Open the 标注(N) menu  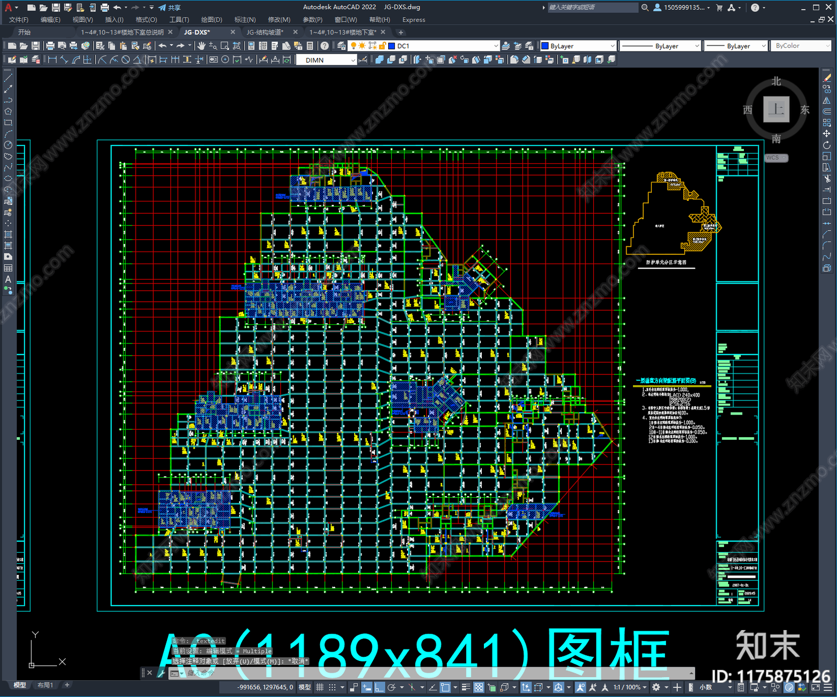[245, 20]
